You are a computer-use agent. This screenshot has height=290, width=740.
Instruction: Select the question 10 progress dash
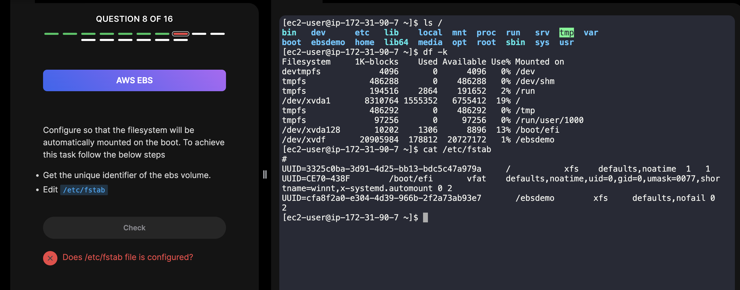218,34
